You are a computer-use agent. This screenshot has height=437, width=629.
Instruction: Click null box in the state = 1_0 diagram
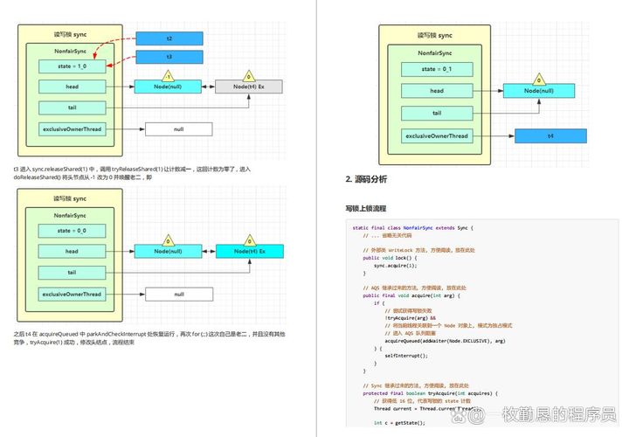coord(178,129)
